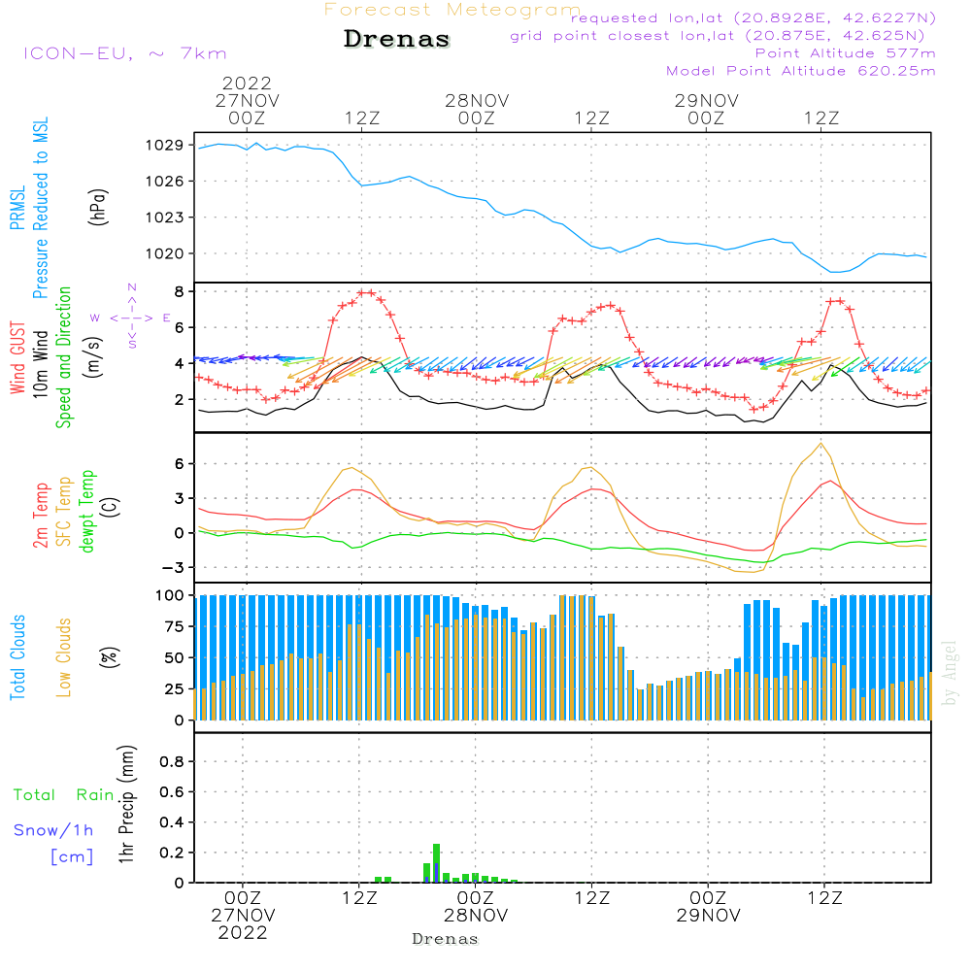Click the "Pressure Reduced to MSL" label
The image size is (971, 971).
point(40,208)
